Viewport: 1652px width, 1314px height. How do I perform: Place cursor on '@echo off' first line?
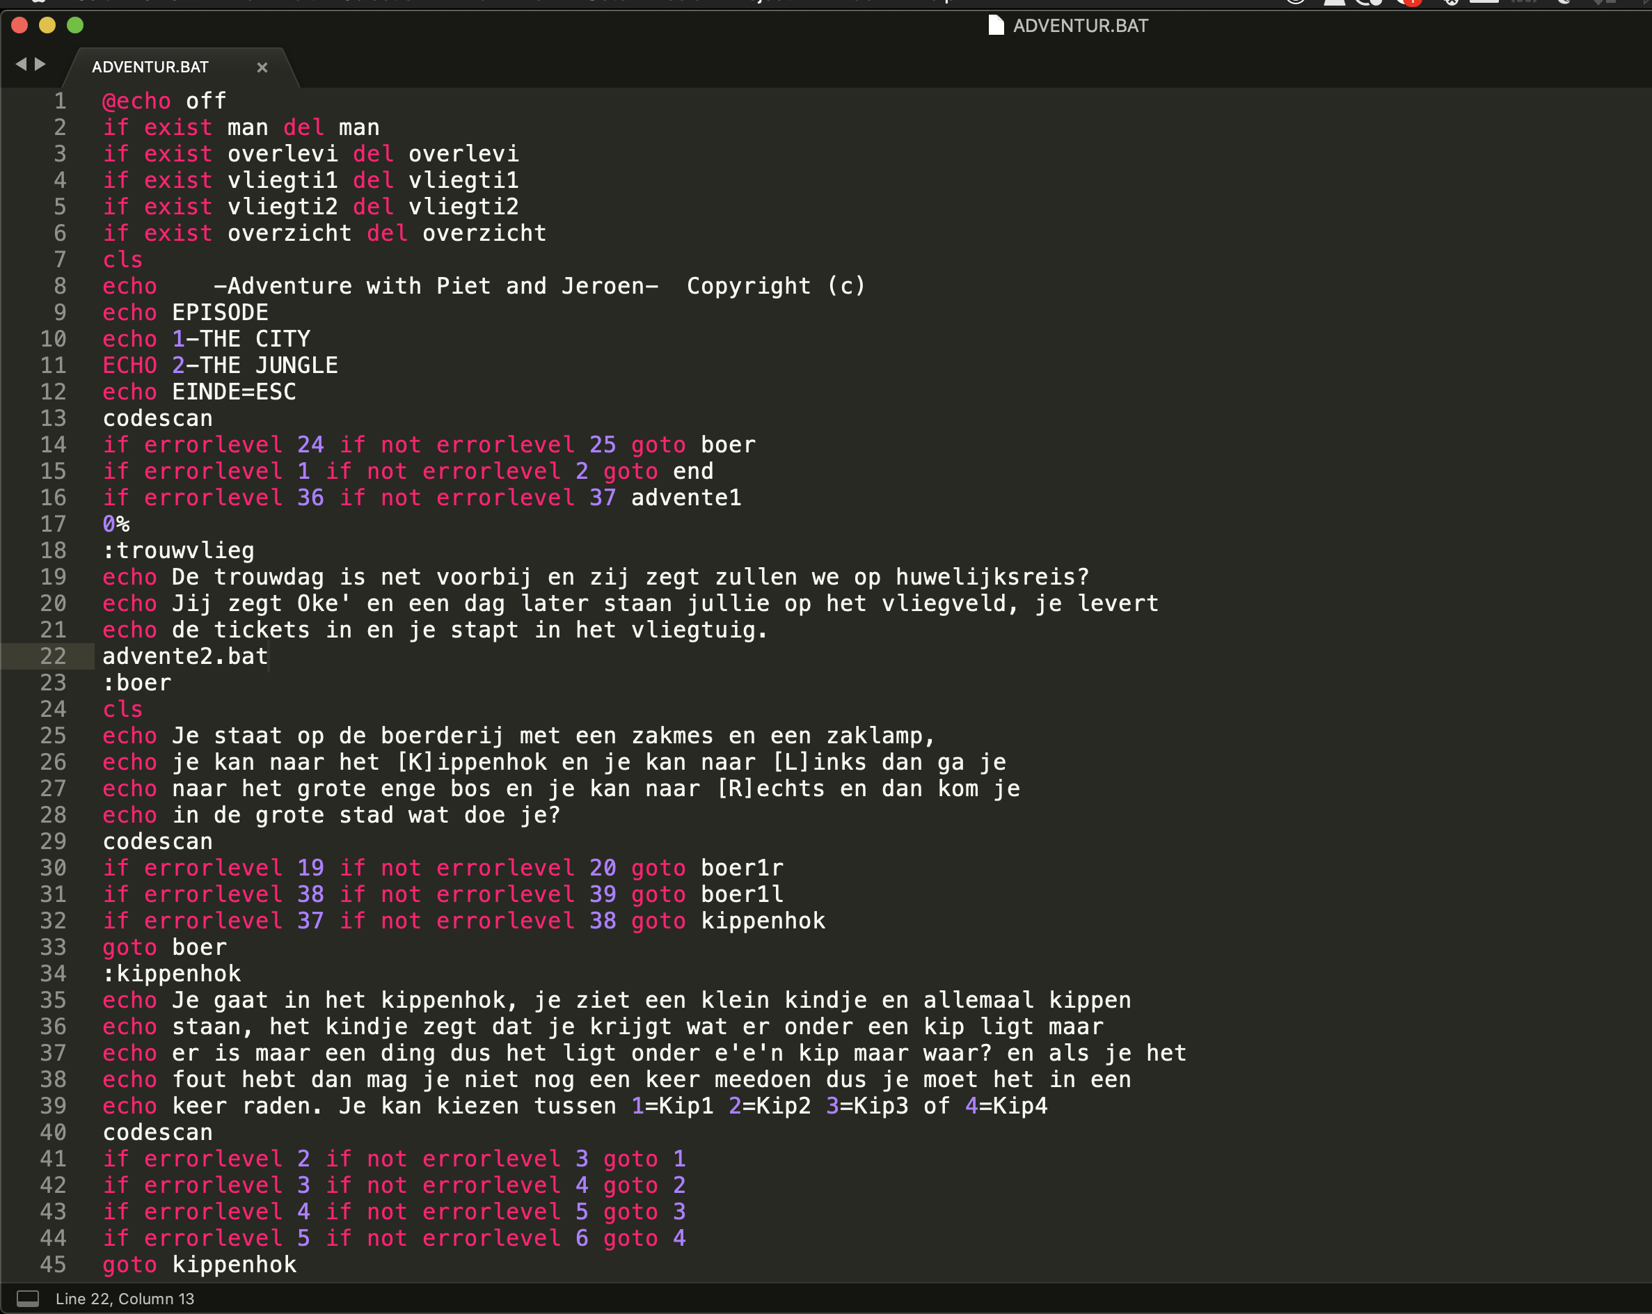(165, 101)
